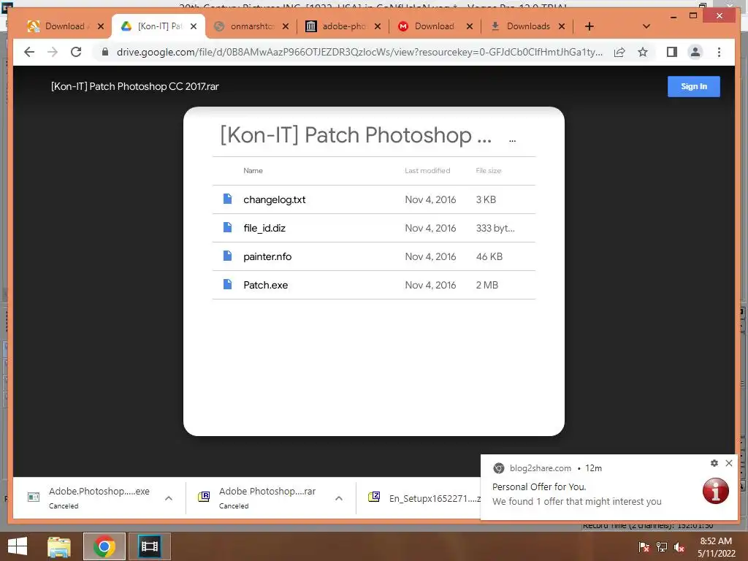748x561 pixels.
Task: Close the [Kon-IT] Drive tab
Action: (x=193, y=26)
